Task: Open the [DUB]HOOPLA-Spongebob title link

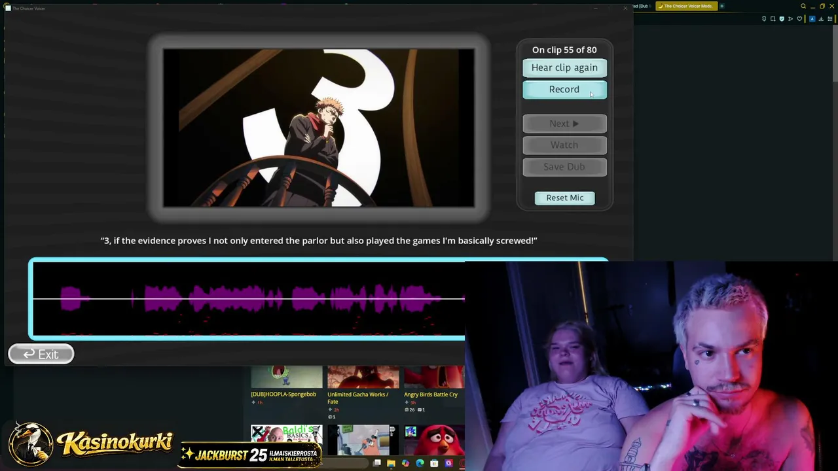Action: [283, 394]
